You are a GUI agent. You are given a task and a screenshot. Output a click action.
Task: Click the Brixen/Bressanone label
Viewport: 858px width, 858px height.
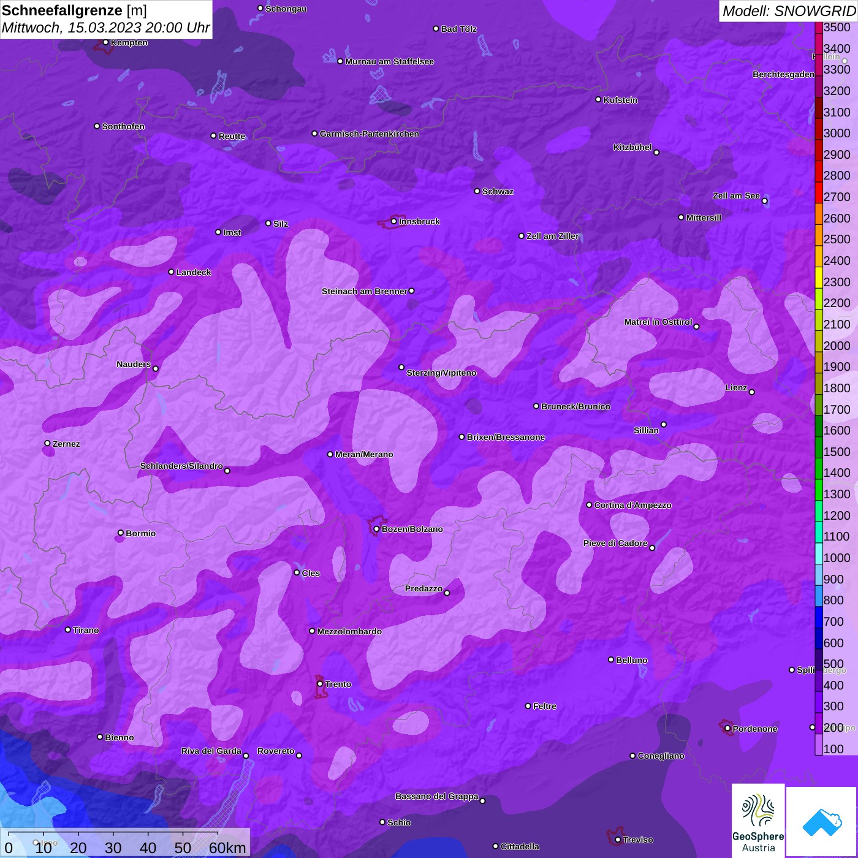click(506, 437)
